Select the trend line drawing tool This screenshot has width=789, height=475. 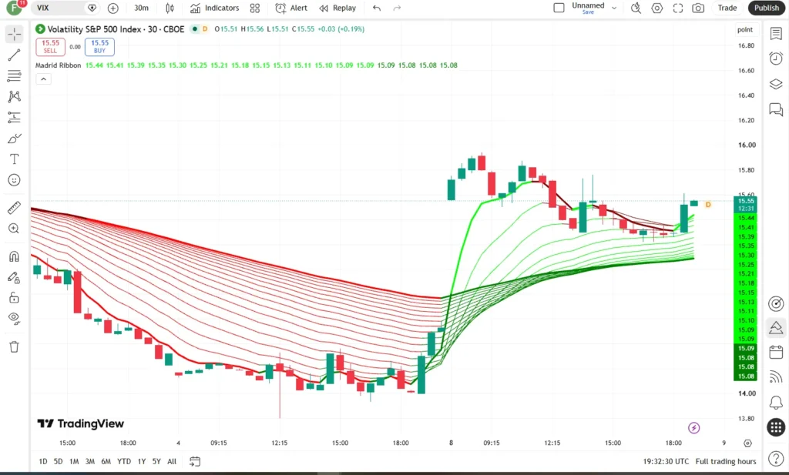pos(14,55)
